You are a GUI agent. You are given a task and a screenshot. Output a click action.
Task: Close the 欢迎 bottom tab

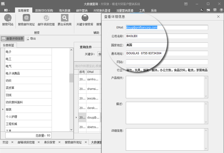pyautogui.click(x=12, y=143)
